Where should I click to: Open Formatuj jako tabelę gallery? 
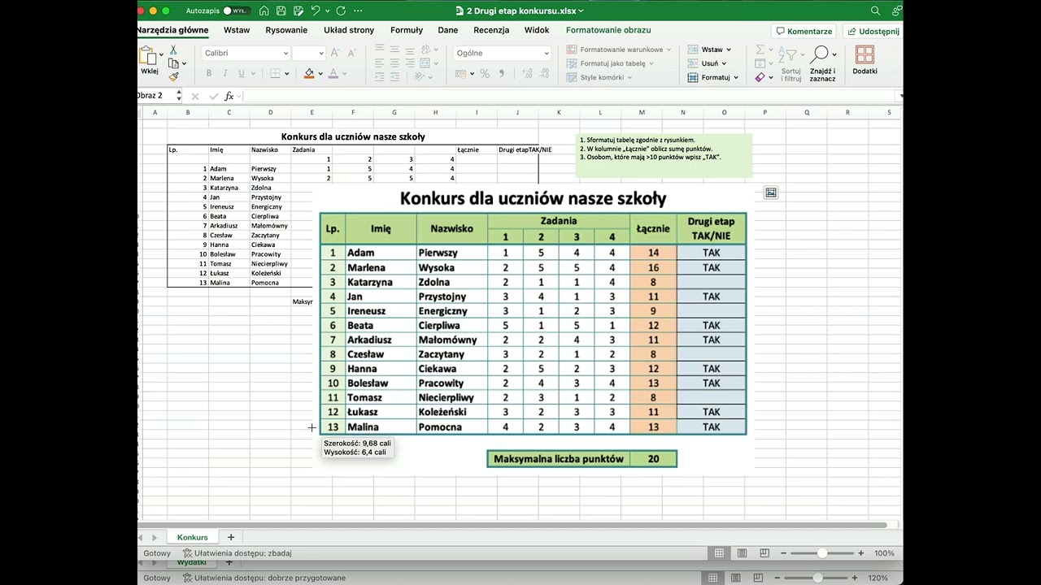tap(610, 63)
